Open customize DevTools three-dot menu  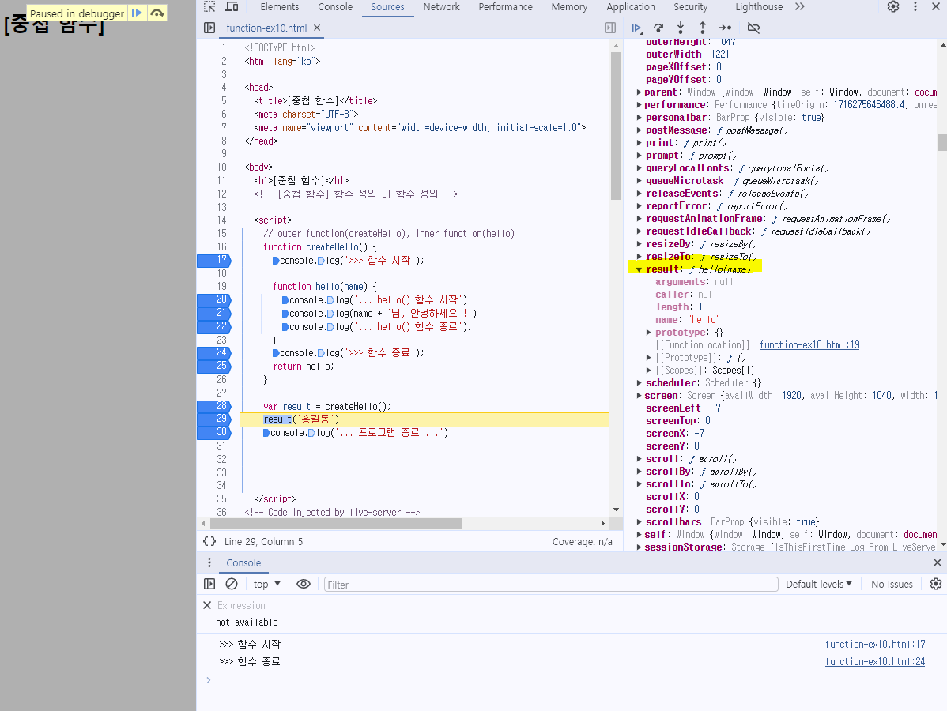(915, 6)
